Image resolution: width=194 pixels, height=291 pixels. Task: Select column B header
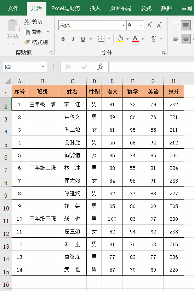point(42,81)
